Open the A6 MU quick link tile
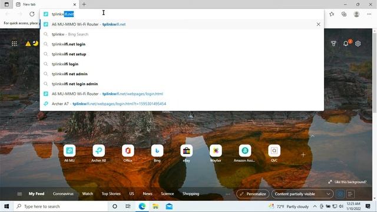The width and height of the screenshot is (377, 212). coord(70,151)
